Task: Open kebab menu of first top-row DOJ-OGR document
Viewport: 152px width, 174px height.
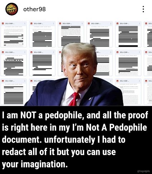Action: [x=25, y=23]
